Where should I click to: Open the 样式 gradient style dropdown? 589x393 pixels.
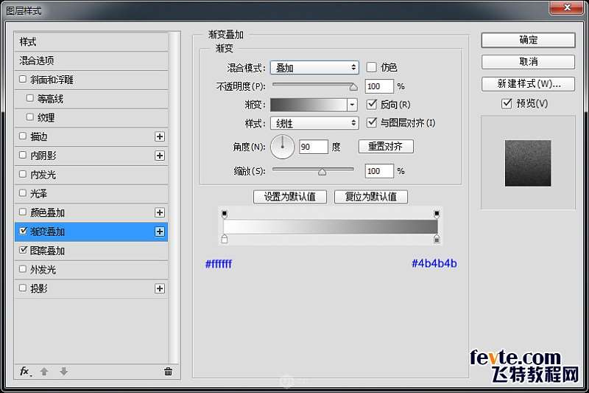click(x=314, y=123)
